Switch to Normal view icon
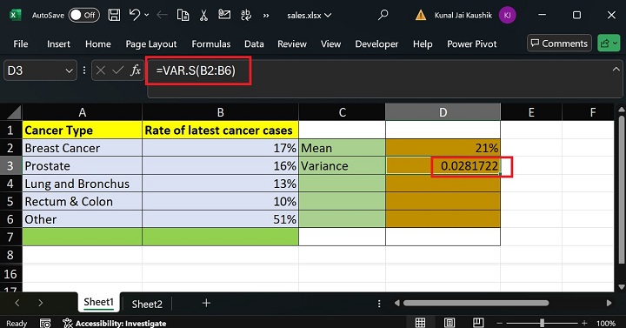626x328 pixels. click(x=420, y=322)
